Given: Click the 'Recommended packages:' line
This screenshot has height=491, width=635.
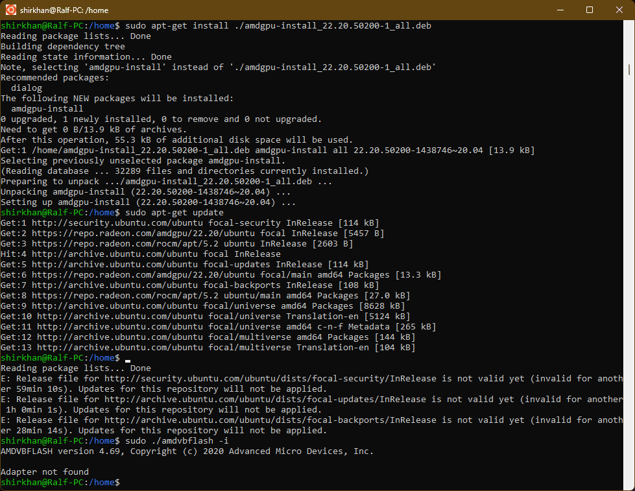Looking at the screenshot, I should (55, 77).
